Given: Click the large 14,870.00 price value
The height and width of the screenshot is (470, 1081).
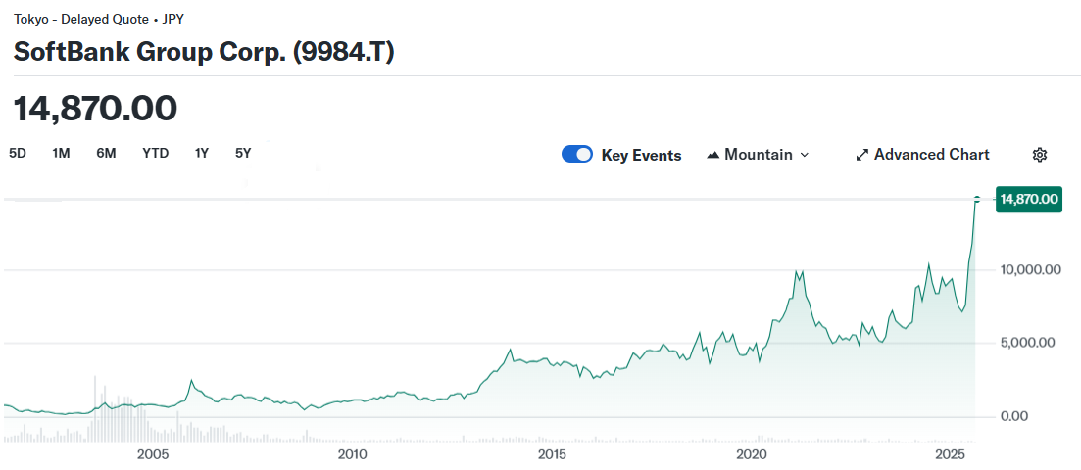Looking at the screenshot, I should click(95, 108).
